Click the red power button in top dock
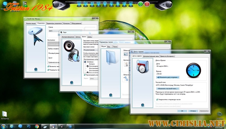Viewport: 226px width, 129px height. [147, 4]
